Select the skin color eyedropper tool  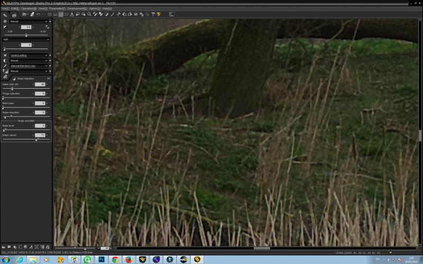click(101, 14)
